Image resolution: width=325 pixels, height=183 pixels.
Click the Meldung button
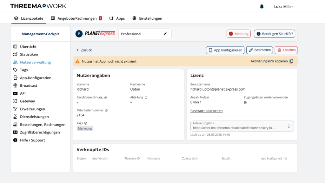[x=239, y=34]
